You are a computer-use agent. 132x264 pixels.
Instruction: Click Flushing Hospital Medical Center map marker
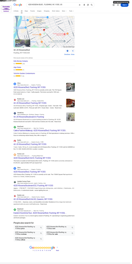[x=64, y=34]
